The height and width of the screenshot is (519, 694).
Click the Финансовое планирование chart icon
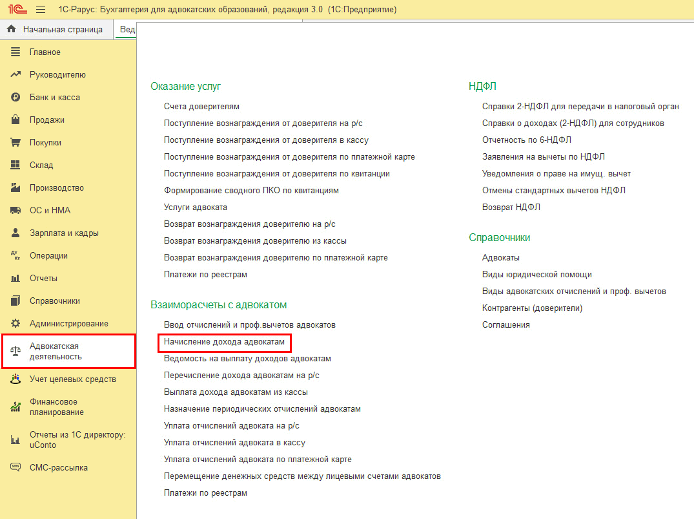[16, 407]
